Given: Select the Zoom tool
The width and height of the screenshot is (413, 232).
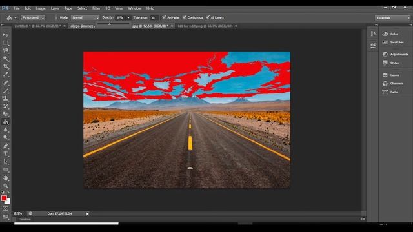Looking at the screenshot, I should coord(6,186).
